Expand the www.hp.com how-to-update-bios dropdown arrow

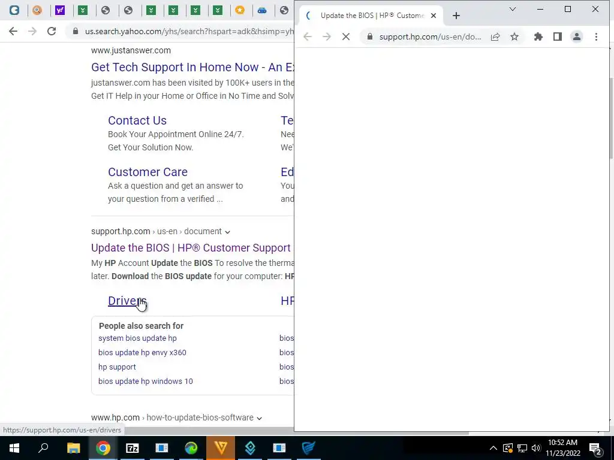coord(259,418)
